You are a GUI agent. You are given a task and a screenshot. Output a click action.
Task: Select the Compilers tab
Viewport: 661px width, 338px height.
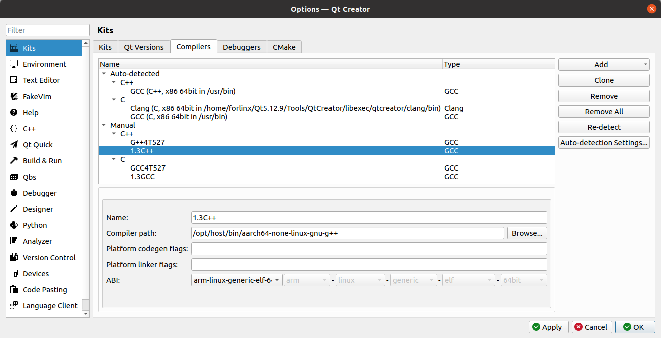point(194,46)
